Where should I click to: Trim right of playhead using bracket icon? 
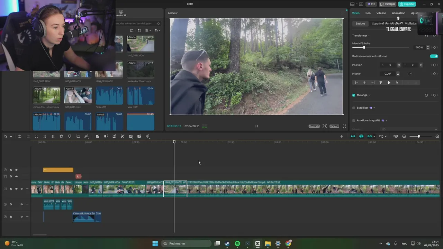point(53,136)
